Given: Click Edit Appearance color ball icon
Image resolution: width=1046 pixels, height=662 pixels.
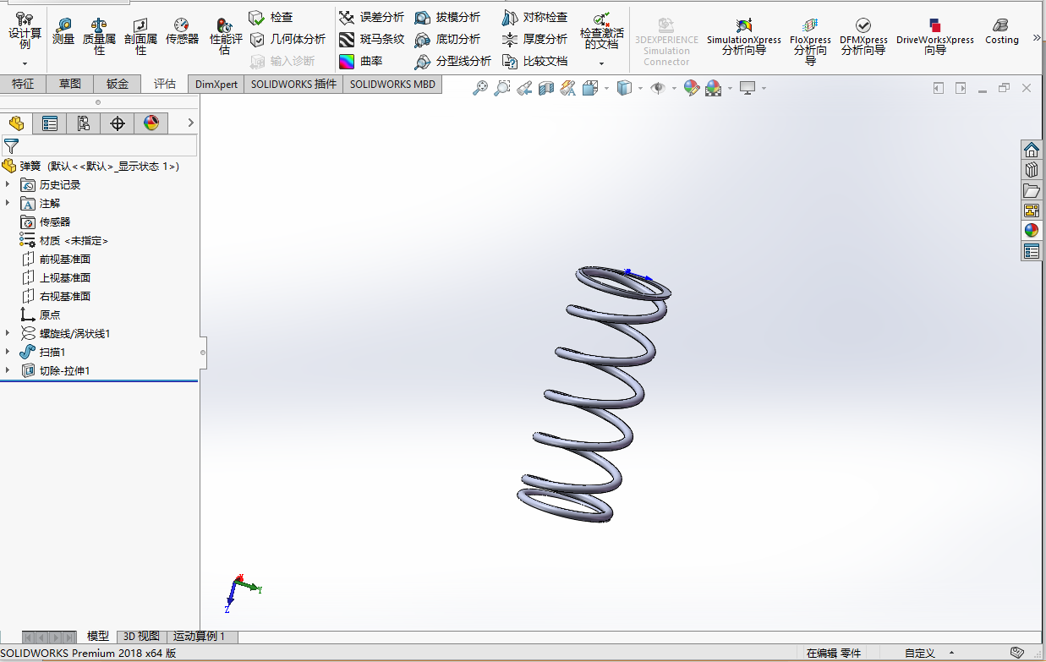Looking at the screenshot, I should coord(691,87).
